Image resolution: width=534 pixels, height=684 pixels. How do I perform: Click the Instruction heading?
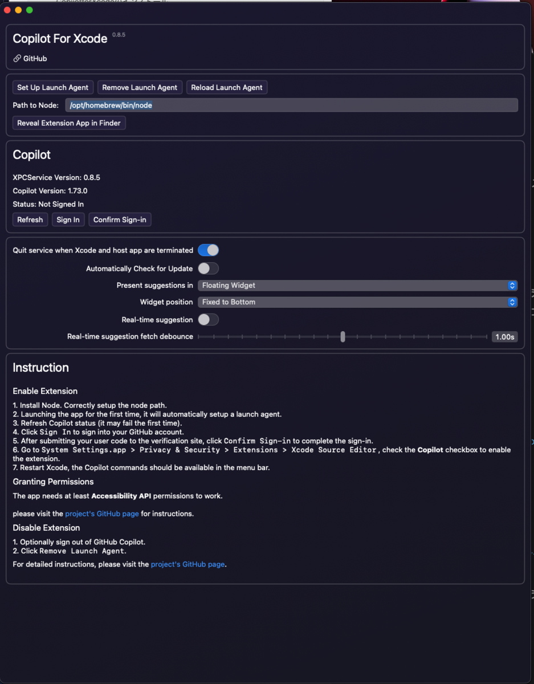41,368
